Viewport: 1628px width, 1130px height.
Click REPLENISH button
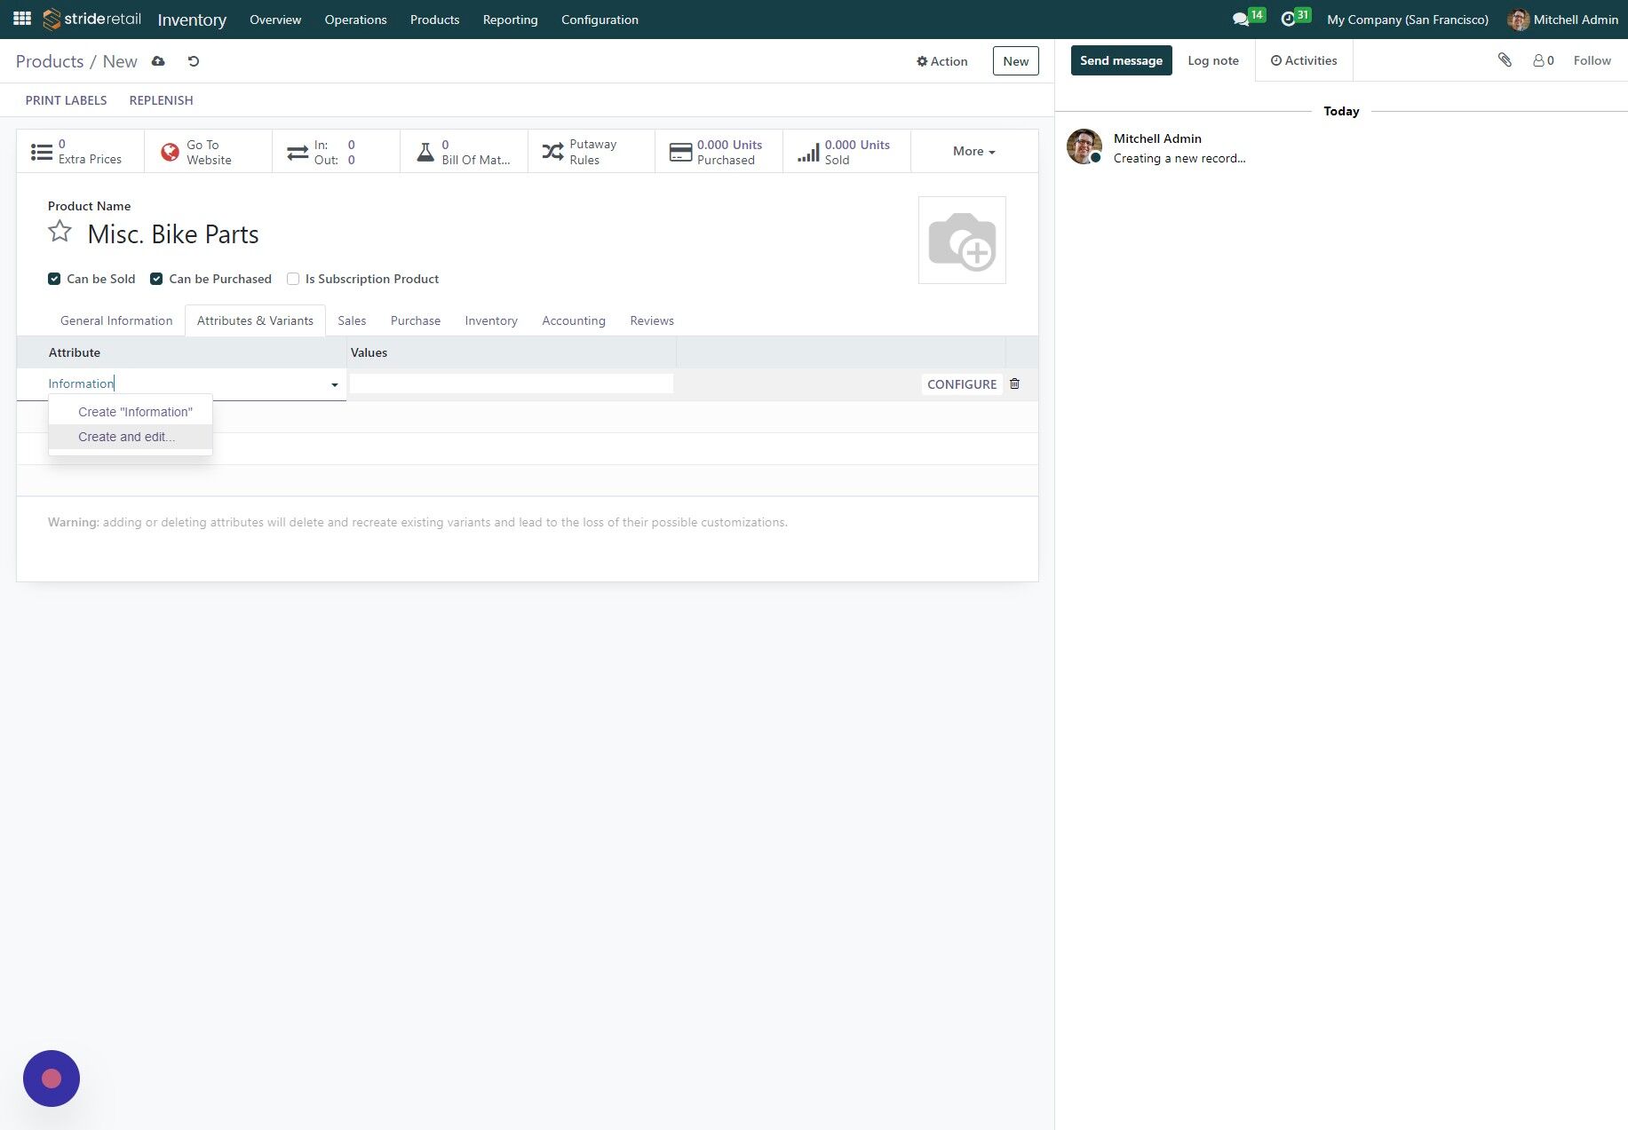[161, 100]
